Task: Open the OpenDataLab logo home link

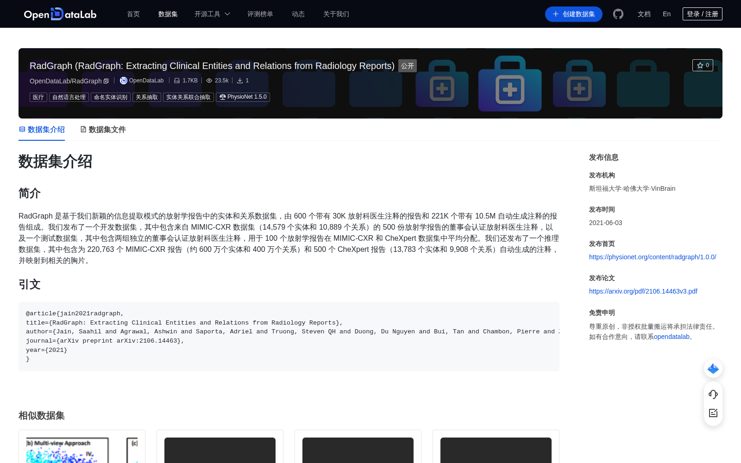Action: point(60,14)
